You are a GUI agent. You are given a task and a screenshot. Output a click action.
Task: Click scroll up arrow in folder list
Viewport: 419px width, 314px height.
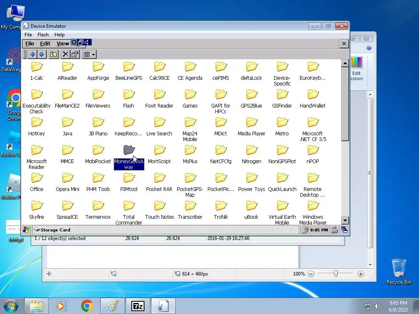click(x=345, y=63)
